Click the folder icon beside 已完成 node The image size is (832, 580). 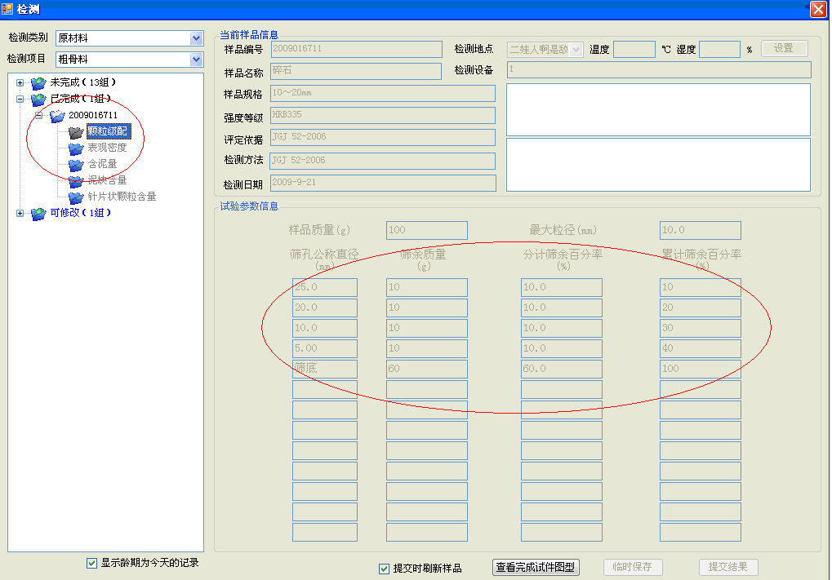pyautogui.click(x=38, y=100)
